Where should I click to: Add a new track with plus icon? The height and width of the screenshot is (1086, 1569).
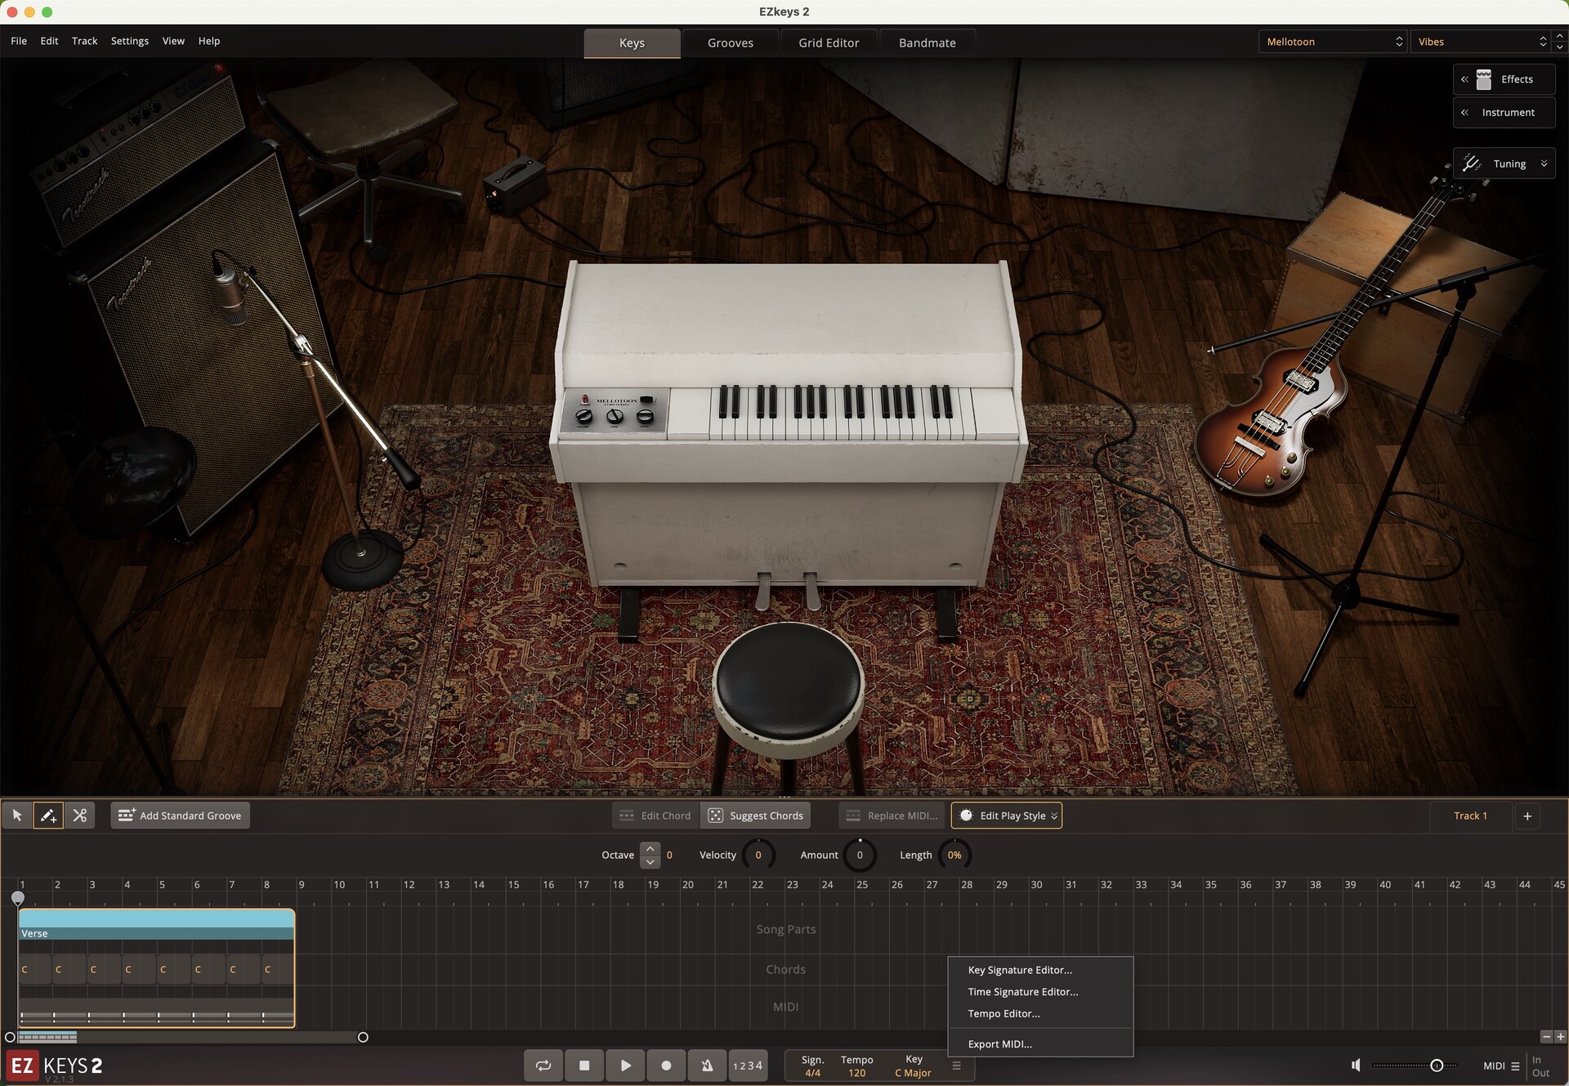click(x=1527, y=816)
